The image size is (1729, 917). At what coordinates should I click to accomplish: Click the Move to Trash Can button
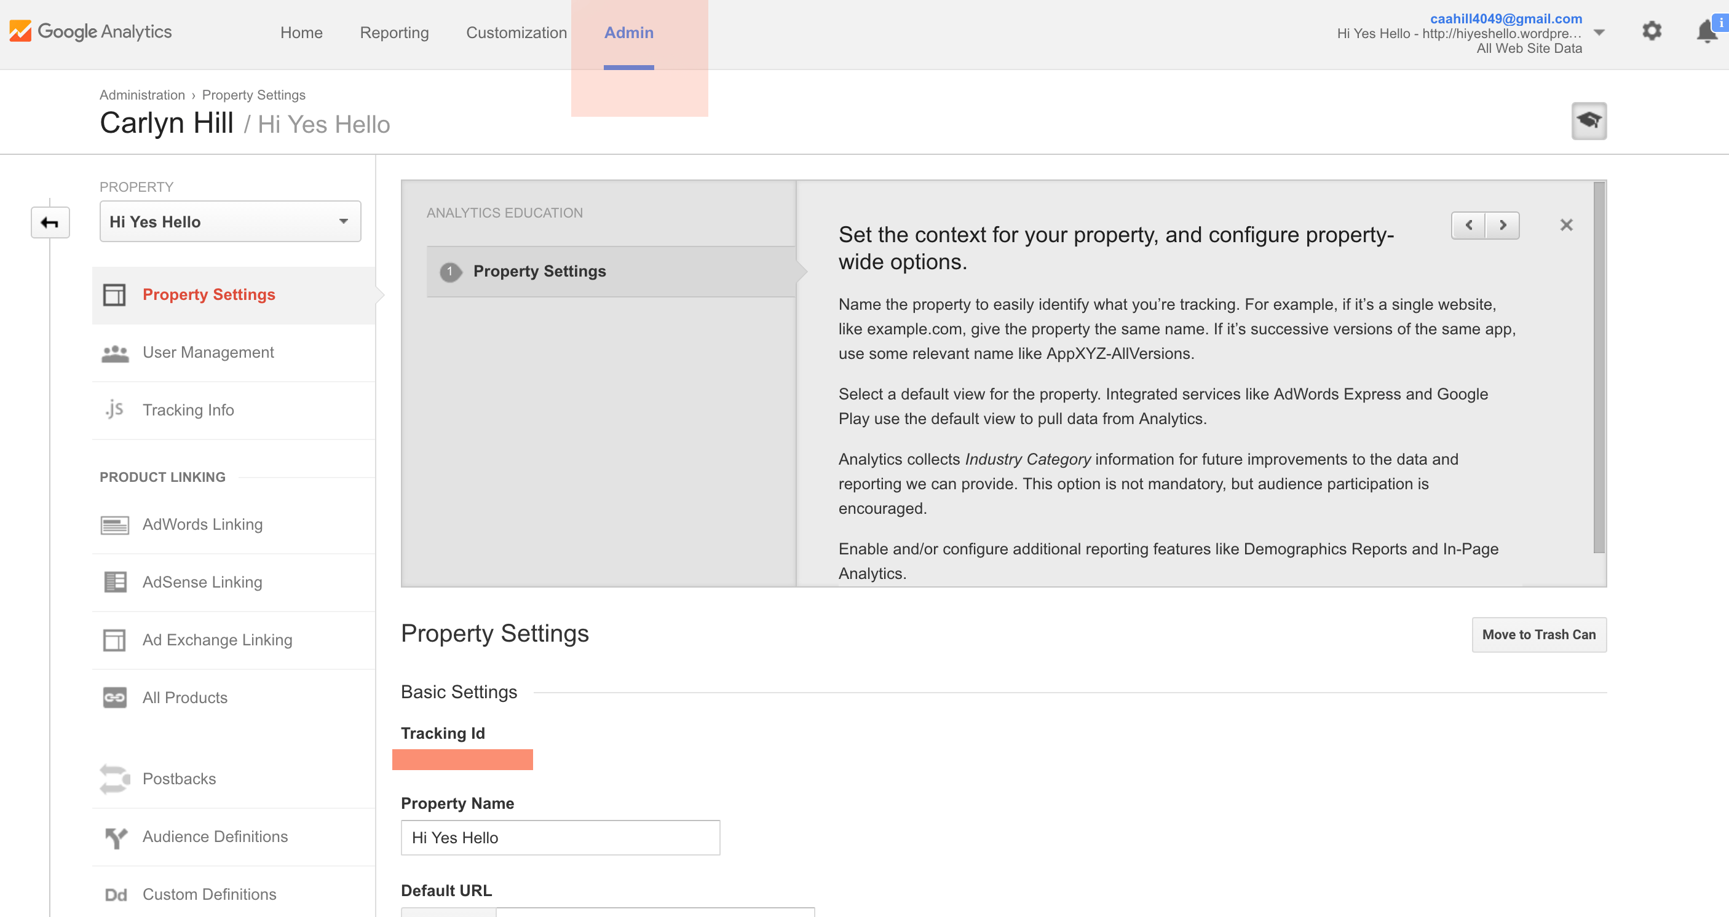pos(1539,635)
